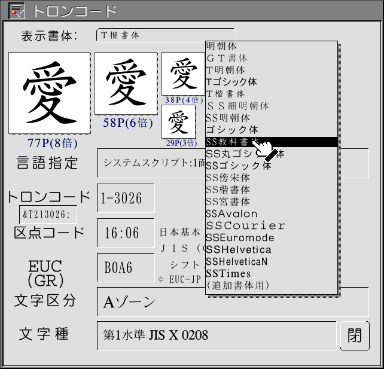Click the 77P (8倍) character preview
The width and height of the screenshot is (384, 369).
coord(50,93)
